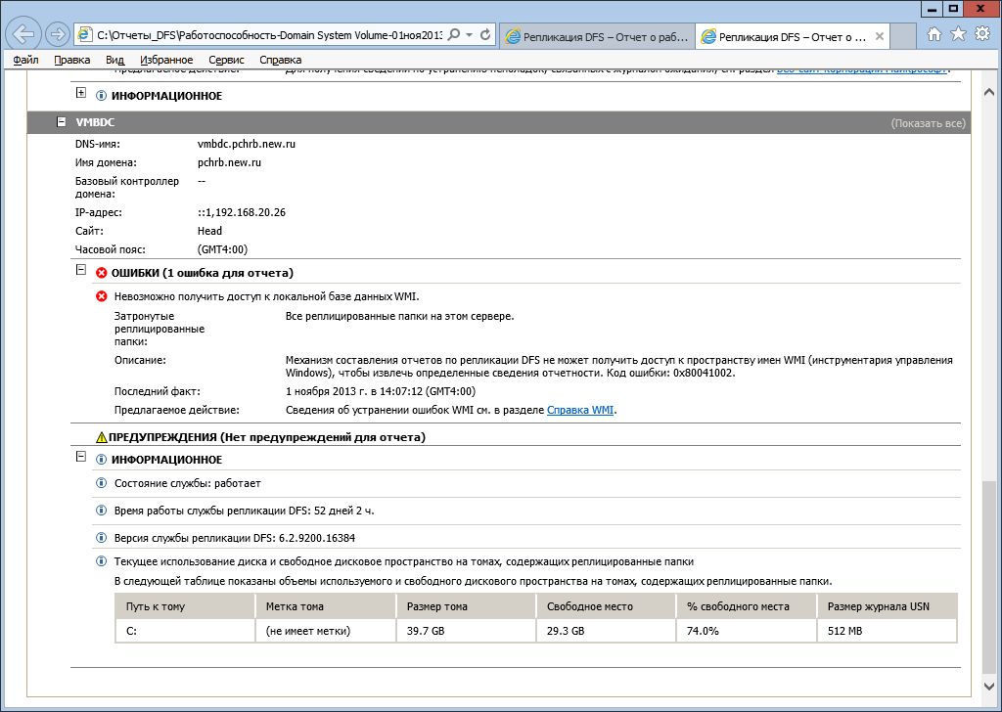Click the vertical scrollbar thumb
The image size is (1002, 712).
point(988,578)
